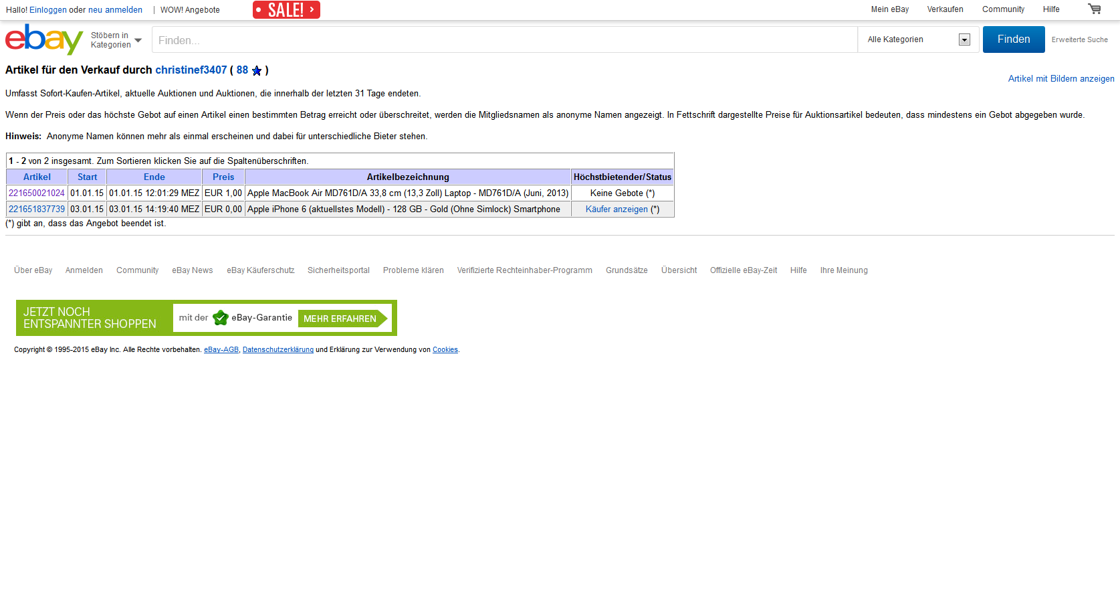
Task: Open the Verkaufen menu item
Action: (945, 9)
